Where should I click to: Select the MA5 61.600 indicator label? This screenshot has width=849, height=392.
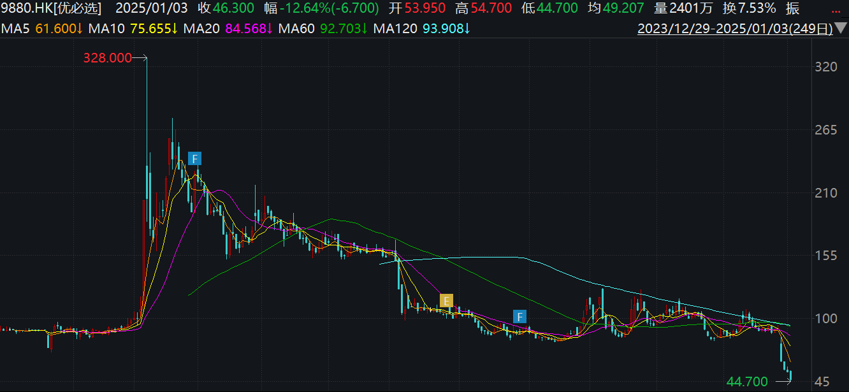[41, 29]
